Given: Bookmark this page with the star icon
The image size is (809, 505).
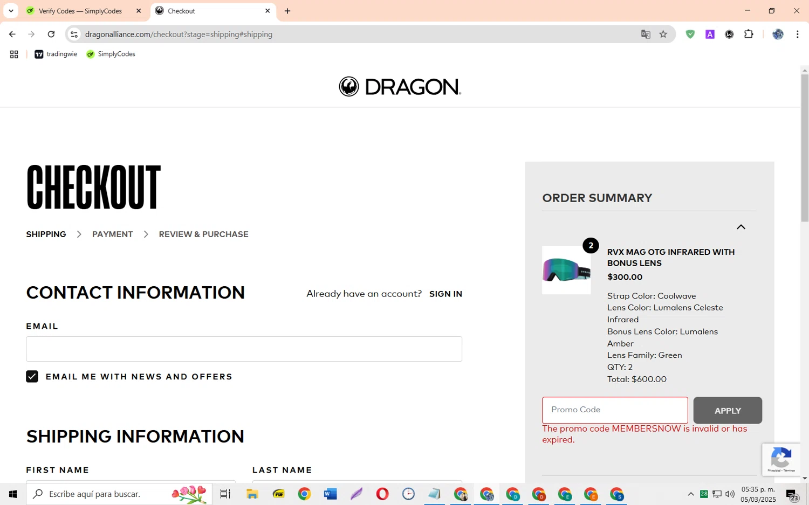Looking at the screenshot, I should (663, 34).
